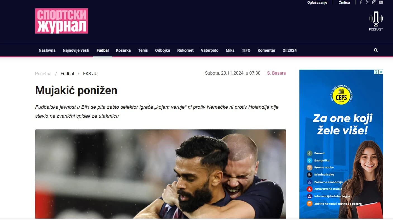Open Najnovije vesti section

pyautogui.click(x=76, y=50)
